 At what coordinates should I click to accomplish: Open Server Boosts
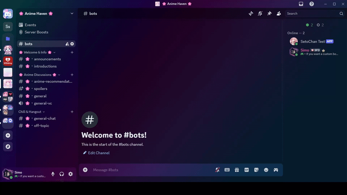click(46, 32)
